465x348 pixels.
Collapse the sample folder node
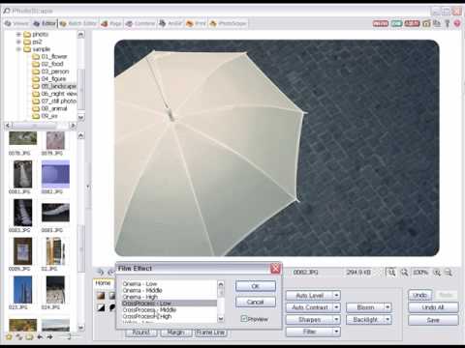click(18, 49)
